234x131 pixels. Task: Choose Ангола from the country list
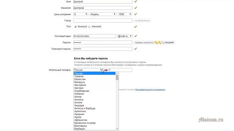[x=95, y=103]
